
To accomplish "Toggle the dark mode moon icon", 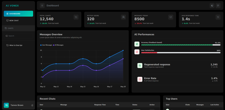I will pyautogui.click(x=212, y=6).
